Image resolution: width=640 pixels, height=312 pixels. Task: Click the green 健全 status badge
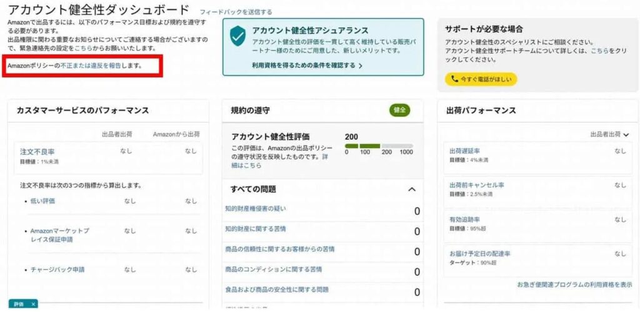tap(399, 110)
